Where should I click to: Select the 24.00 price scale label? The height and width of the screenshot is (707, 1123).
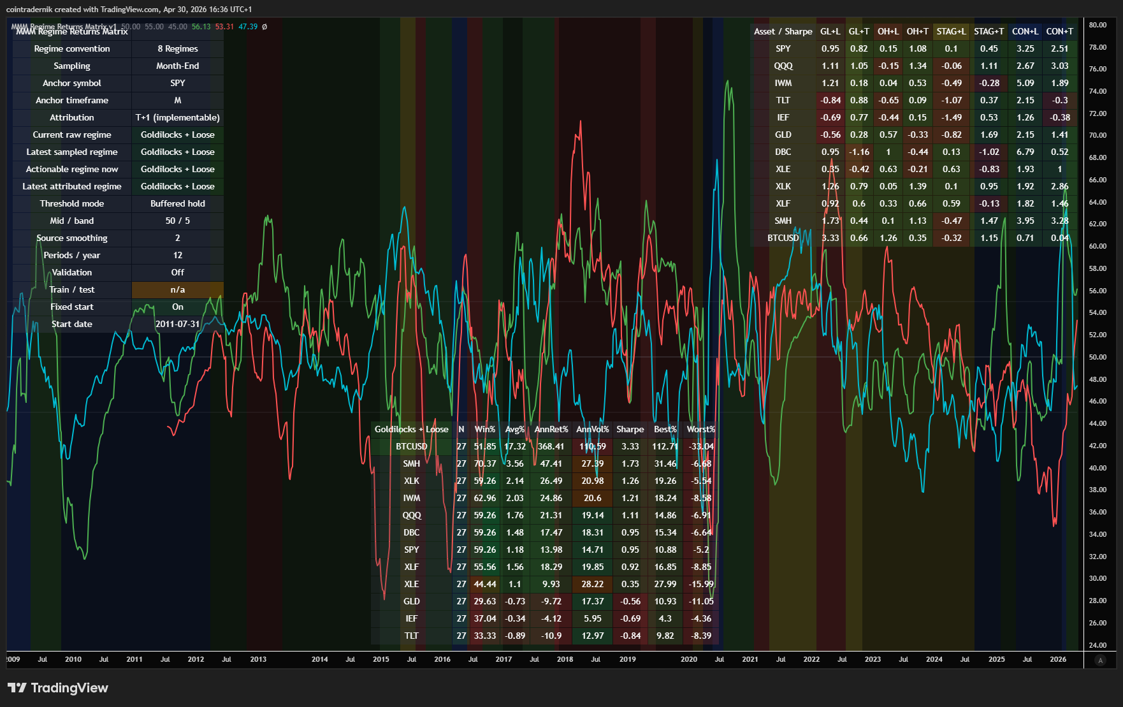click(1098, 646)
